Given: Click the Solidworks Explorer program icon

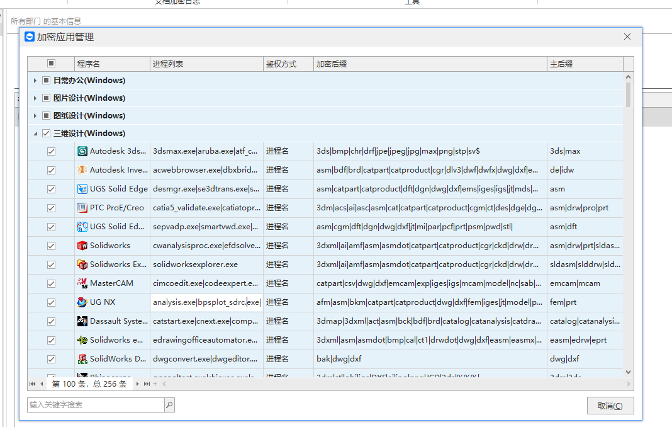Looking at the screenshot, I should coord(82,265).
